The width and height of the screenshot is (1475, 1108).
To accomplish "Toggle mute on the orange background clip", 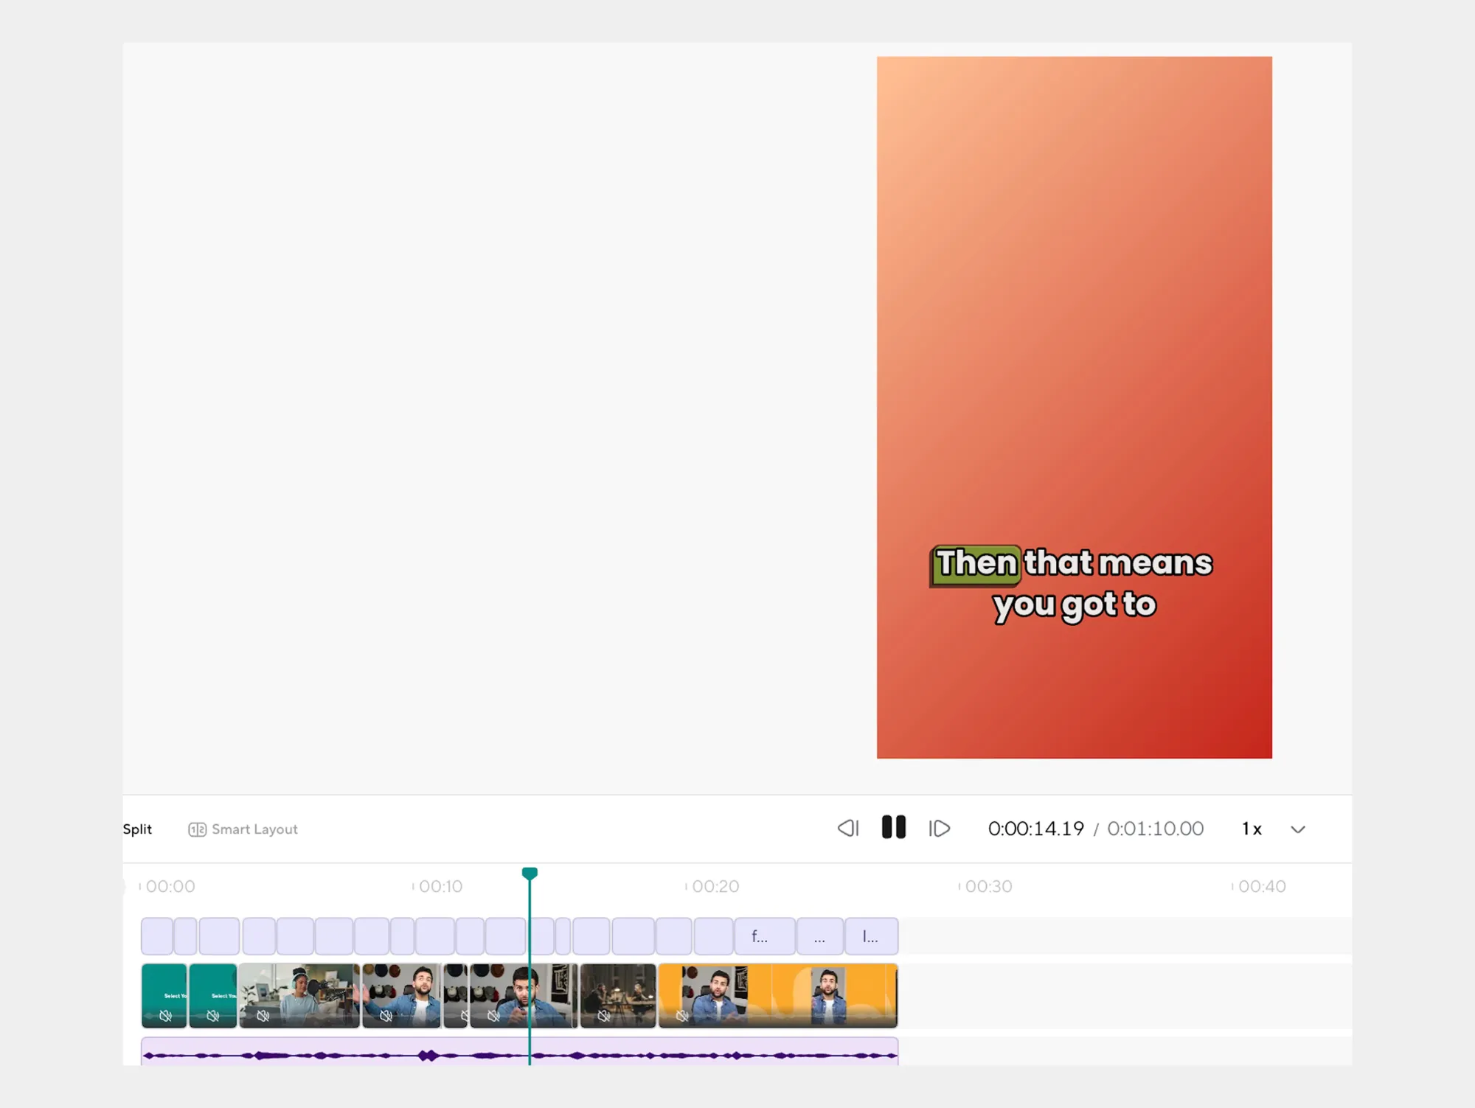I will [x=682, y=1016].
